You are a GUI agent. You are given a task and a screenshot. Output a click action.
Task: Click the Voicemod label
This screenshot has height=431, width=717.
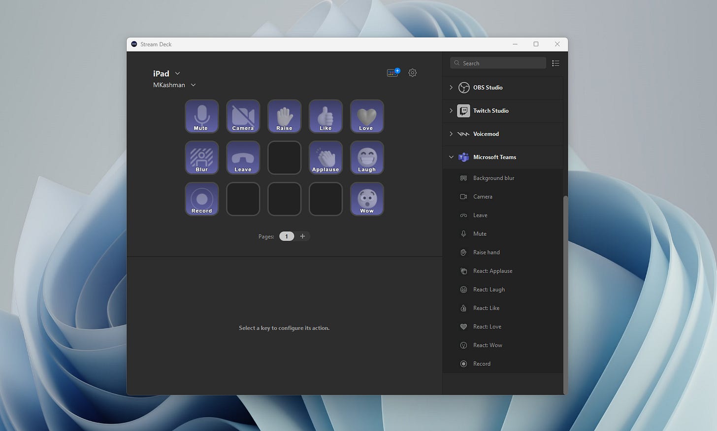click(x=486, y=134)
